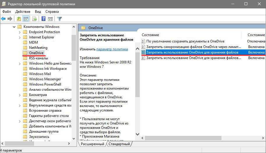Expand the Windows Hello для бизнеса node
Viewport: 266px width, 153px height.
click(19, 63)
